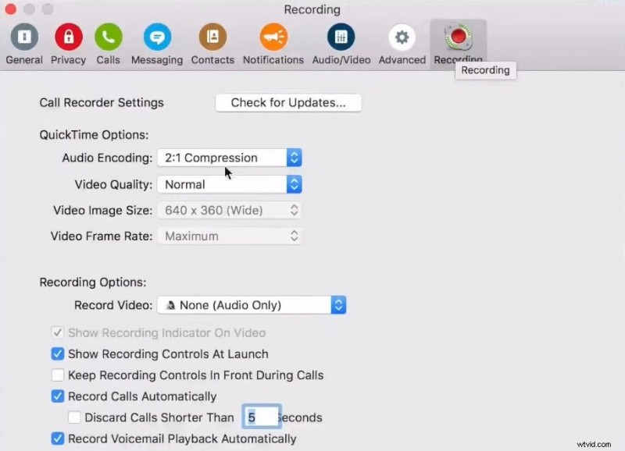
Task: Toggle Show Recording Controls At Launch
Action: pyautogui.click(x=58, y=353)
